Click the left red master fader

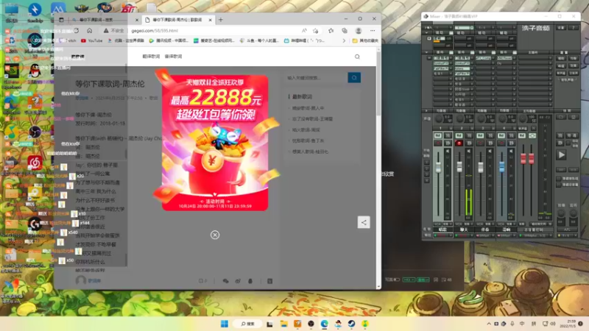click(523, 159)
